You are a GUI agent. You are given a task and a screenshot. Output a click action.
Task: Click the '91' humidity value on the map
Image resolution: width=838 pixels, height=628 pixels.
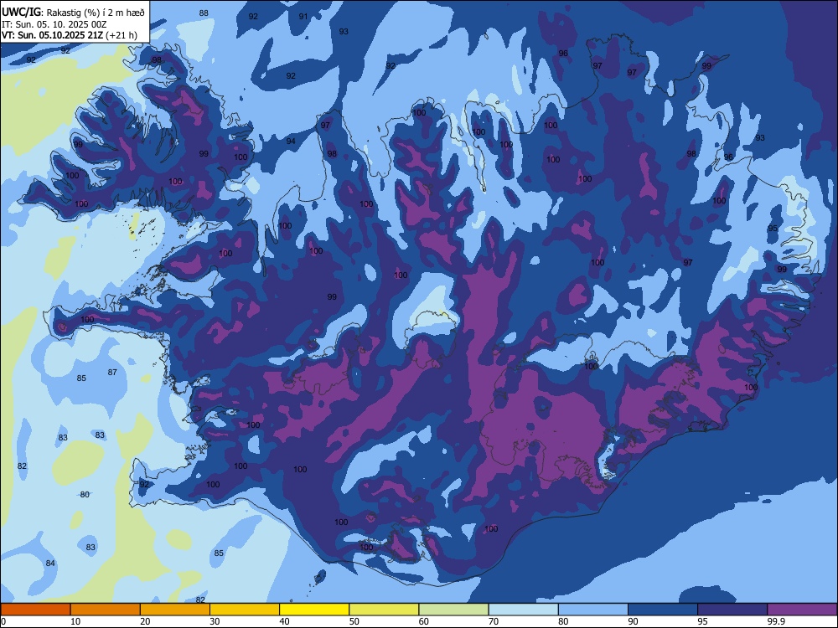pyautogui.click(x=303, y=17)
